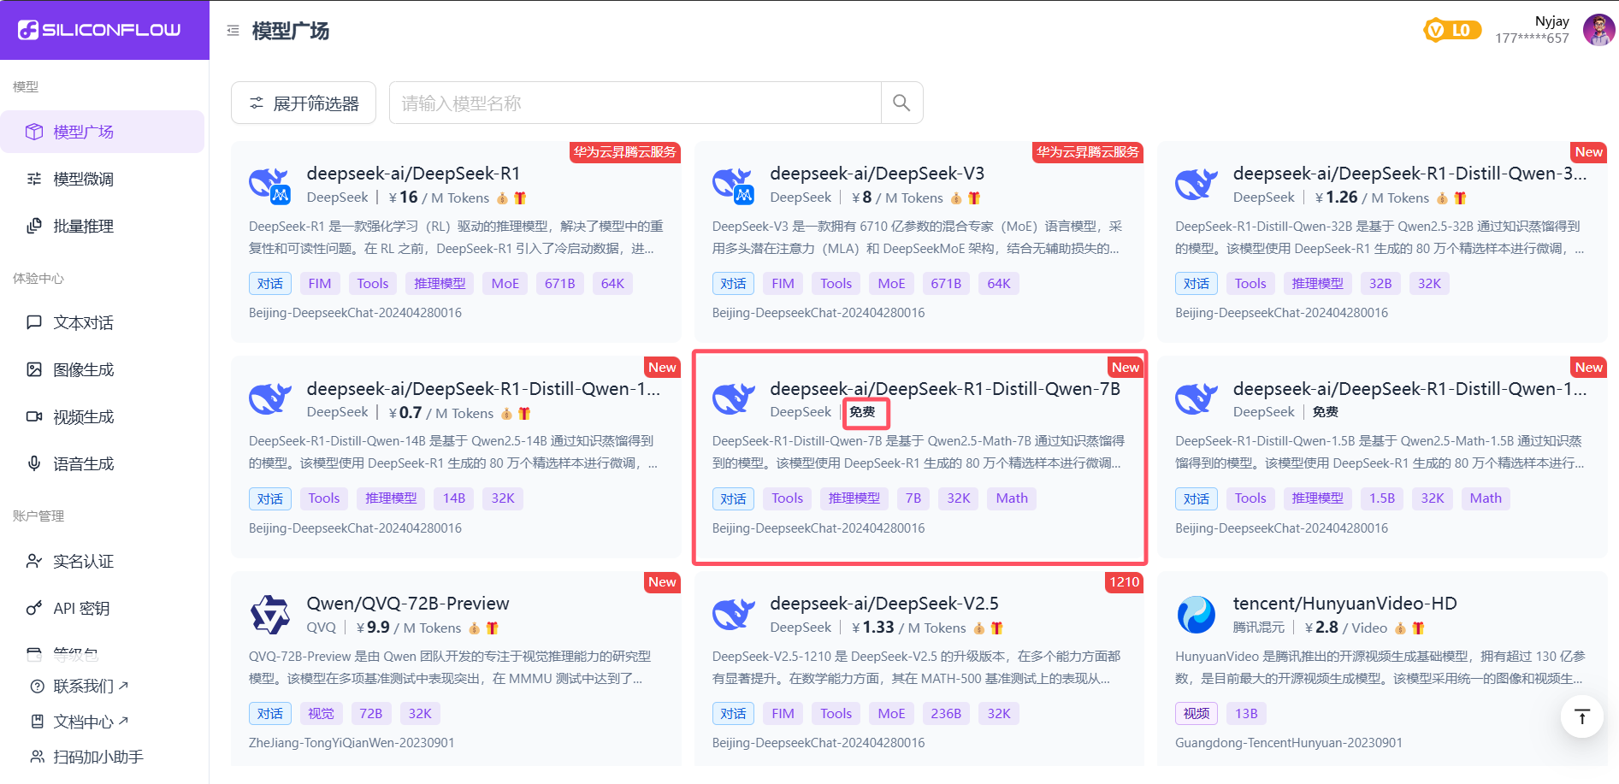Click the image generation icon
The image size is (1619, 784).
click(x=34, y=369)
